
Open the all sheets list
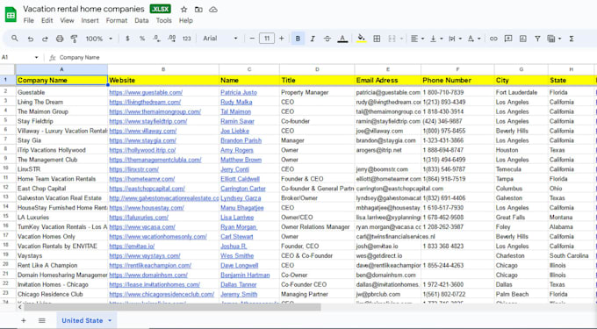pos(42,320)
